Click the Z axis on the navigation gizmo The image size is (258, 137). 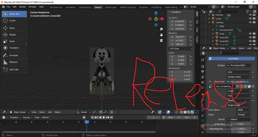(x=156, y=13)
